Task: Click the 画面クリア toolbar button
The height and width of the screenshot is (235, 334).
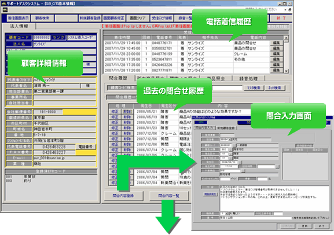Action: coord(138,18)
